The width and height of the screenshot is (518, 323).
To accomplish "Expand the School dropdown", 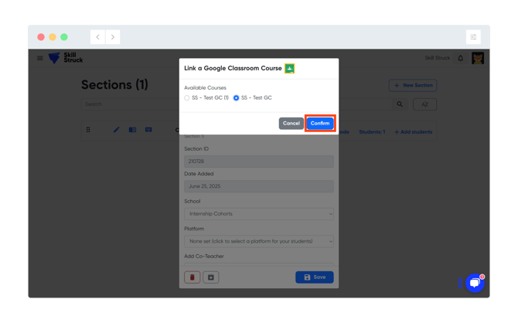I will point(259,214).
